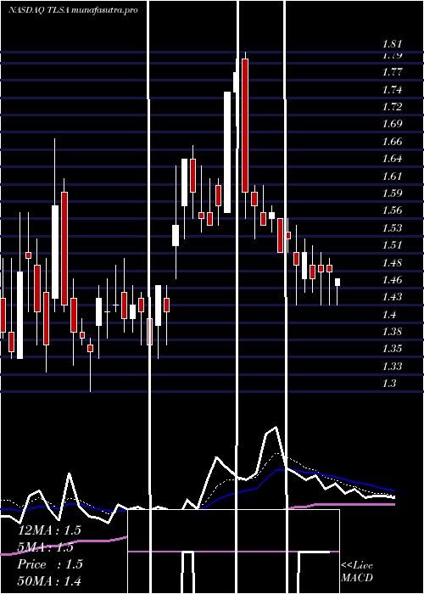Viewport: 424px width, 594px height.
Task: Click the 1.72 price axis label
Action: [x=392, y=106]
